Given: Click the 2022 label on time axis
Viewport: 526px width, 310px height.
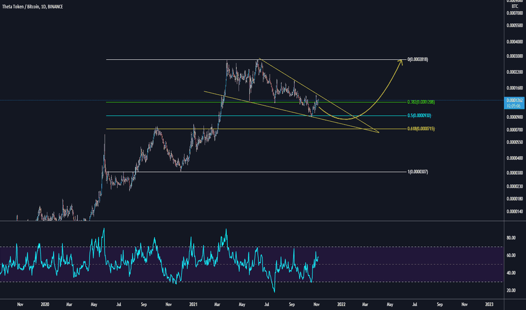Looking at the screenshot, I should 341,304.
